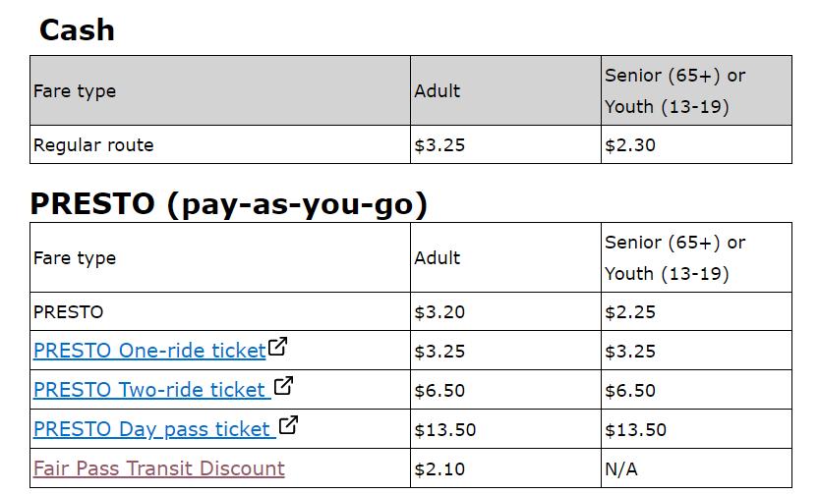Click the $2.25 PRESTO senior fare
This screenshot has height=494, width=819.
(630, 312)
